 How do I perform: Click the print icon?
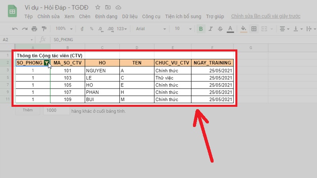click(x=34, y=28)
